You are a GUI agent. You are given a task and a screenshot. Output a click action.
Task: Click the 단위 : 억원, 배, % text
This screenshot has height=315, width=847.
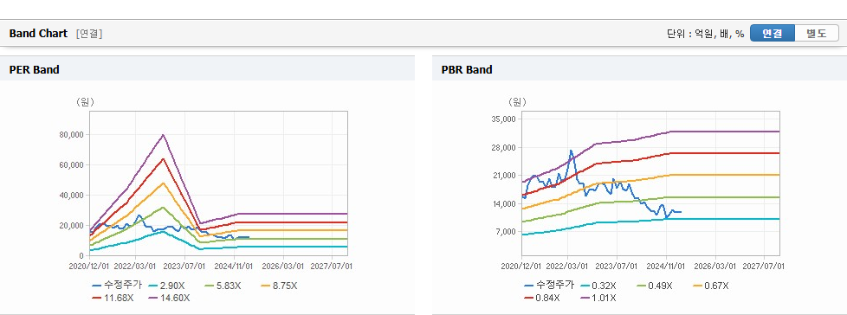pos(706,34)
